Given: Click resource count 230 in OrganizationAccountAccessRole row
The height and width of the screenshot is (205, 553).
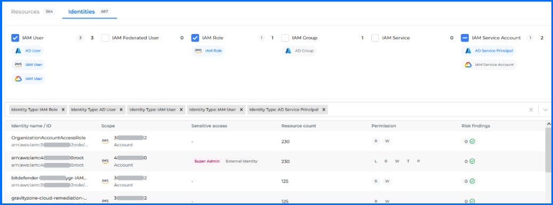Looking at the screenshot, I should click(x=285, y=141).
